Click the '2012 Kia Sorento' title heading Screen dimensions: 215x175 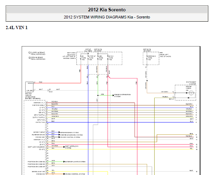(107, 10)
